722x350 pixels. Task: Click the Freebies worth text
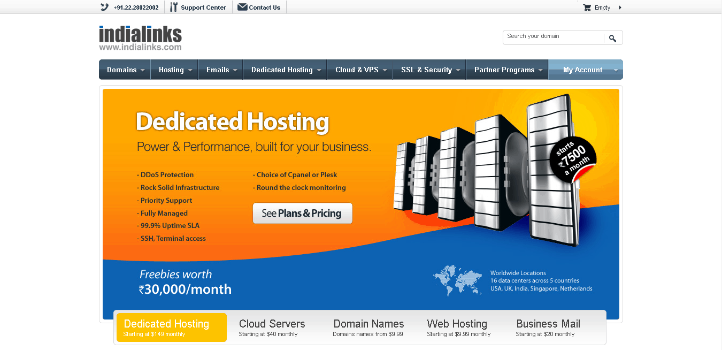[175, 275]
